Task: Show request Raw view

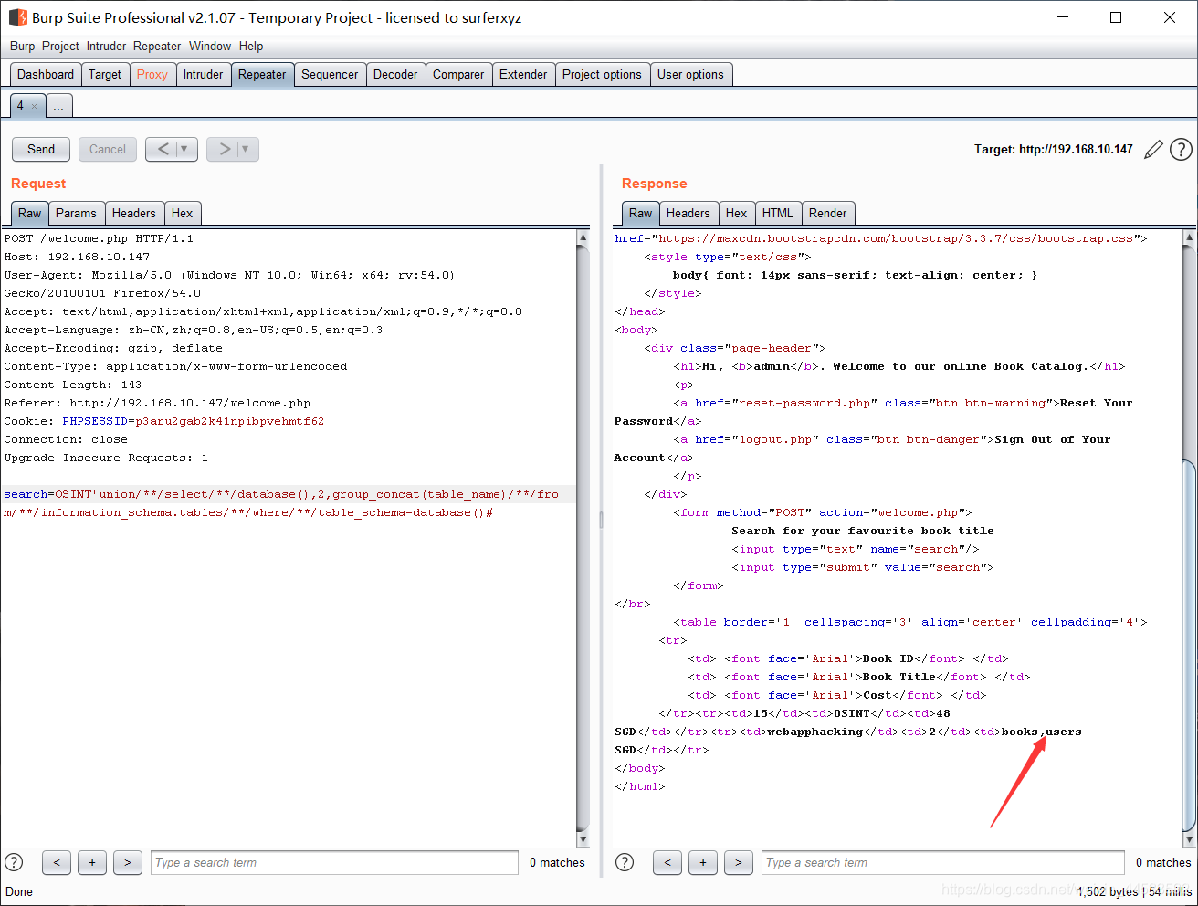Action: [30, 214]
